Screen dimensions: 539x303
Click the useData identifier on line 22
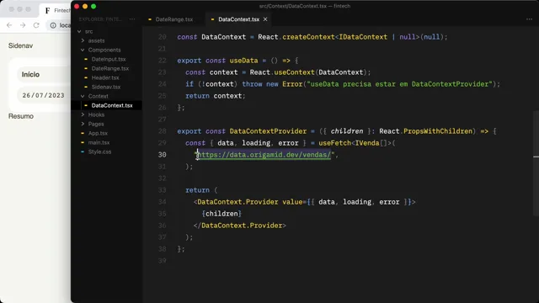[243, 61]
